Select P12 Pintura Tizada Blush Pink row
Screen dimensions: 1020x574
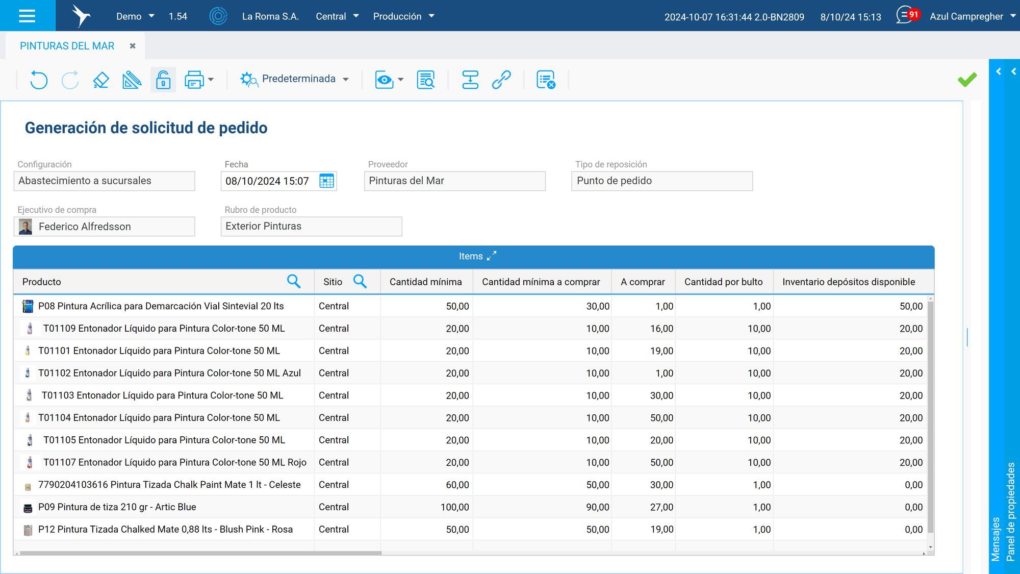(470, 530)
